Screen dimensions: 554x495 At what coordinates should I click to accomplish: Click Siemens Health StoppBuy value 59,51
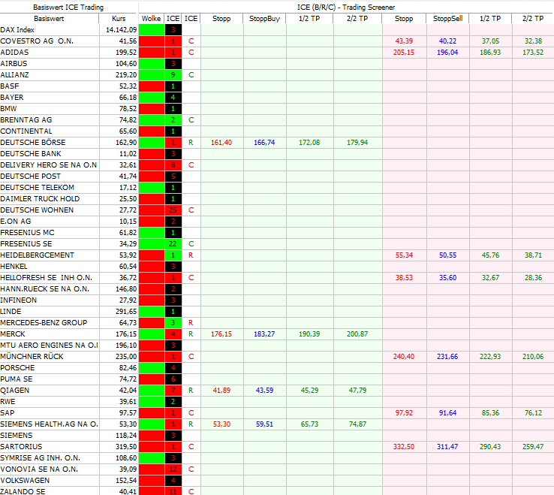click(264, 424)
